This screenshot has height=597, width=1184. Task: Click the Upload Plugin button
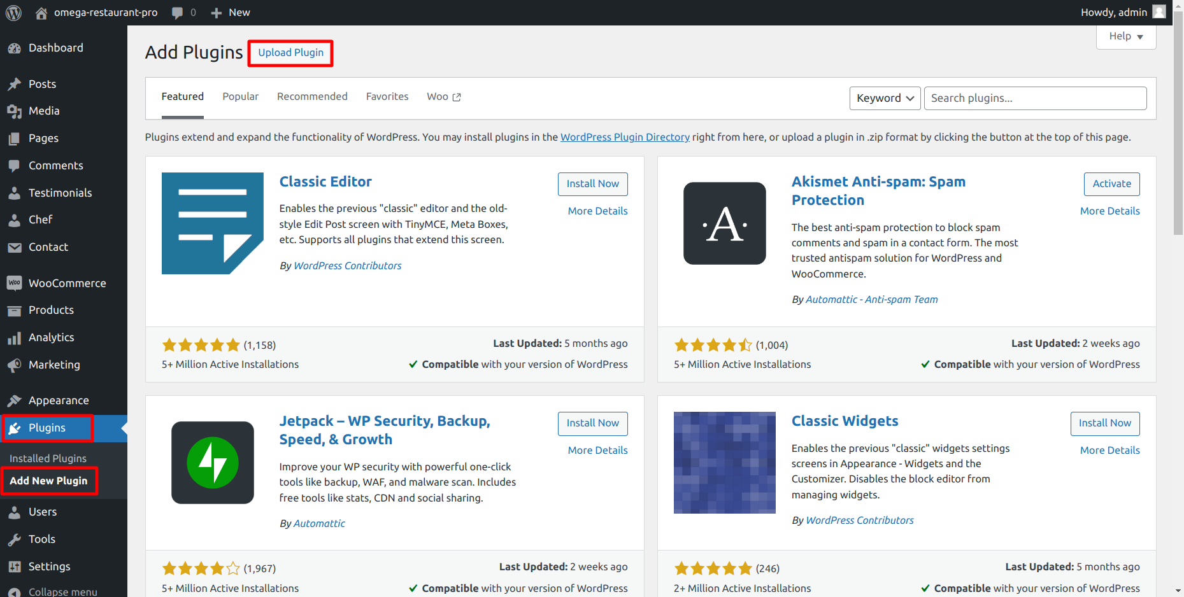point(290,53)
